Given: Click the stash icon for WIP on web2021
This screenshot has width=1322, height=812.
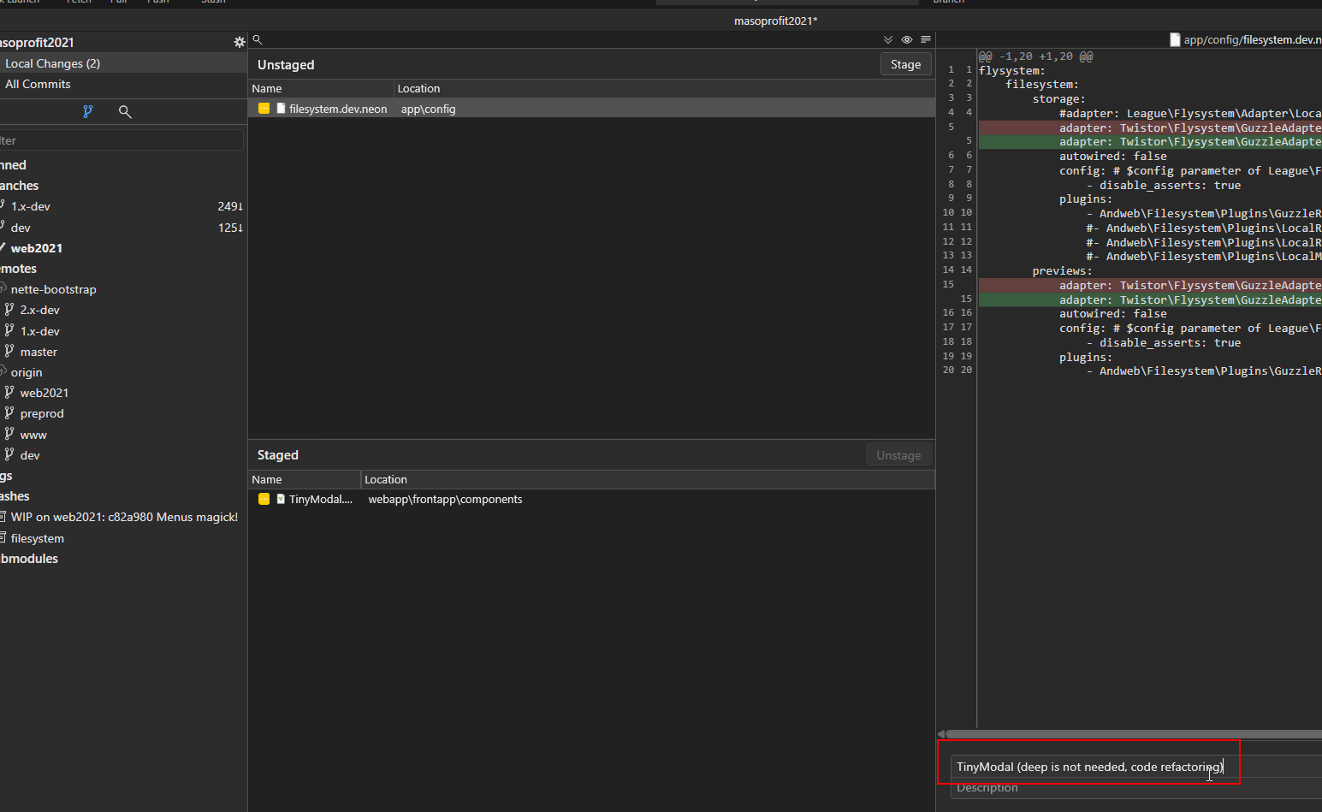Looking at the screenshot, I should point(3,517).
